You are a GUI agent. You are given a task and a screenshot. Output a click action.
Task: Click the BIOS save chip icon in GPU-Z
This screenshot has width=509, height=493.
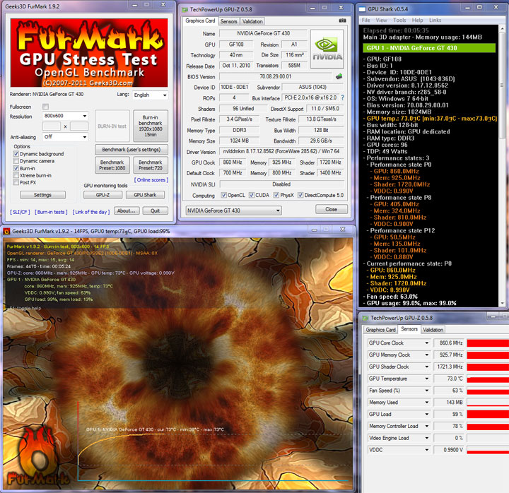(339, 76)
